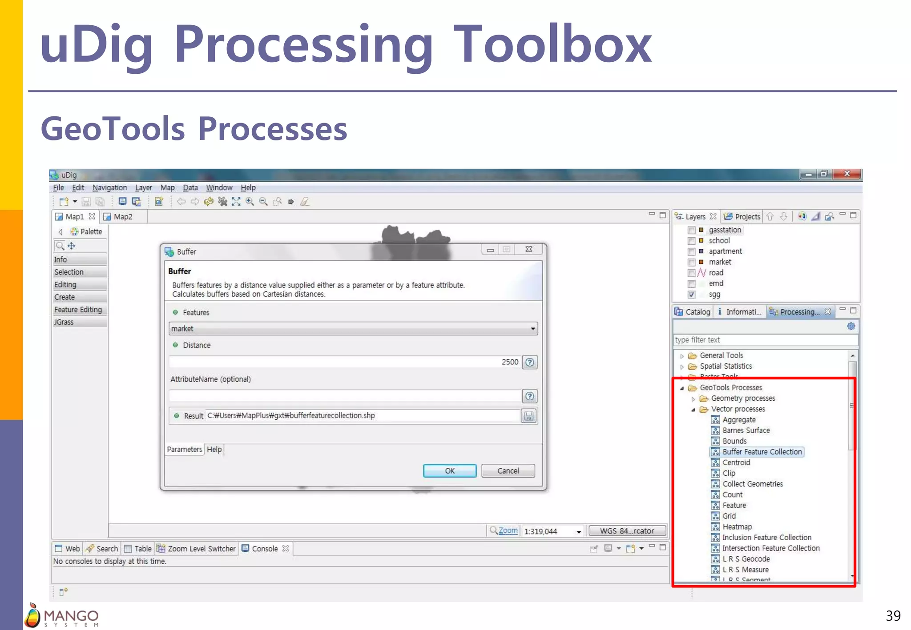Move the layer down with the arrow icon
911x630 pixels.
click(x=784, y=216)
